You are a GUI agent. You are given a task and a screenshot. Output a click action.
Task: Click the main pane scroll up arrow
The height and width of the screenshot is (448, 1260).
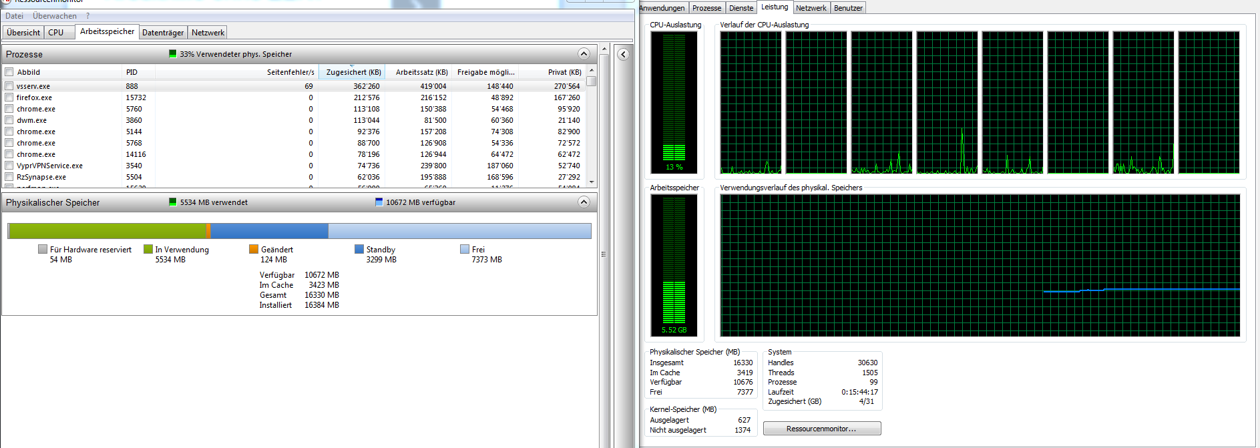click(604, 49)
